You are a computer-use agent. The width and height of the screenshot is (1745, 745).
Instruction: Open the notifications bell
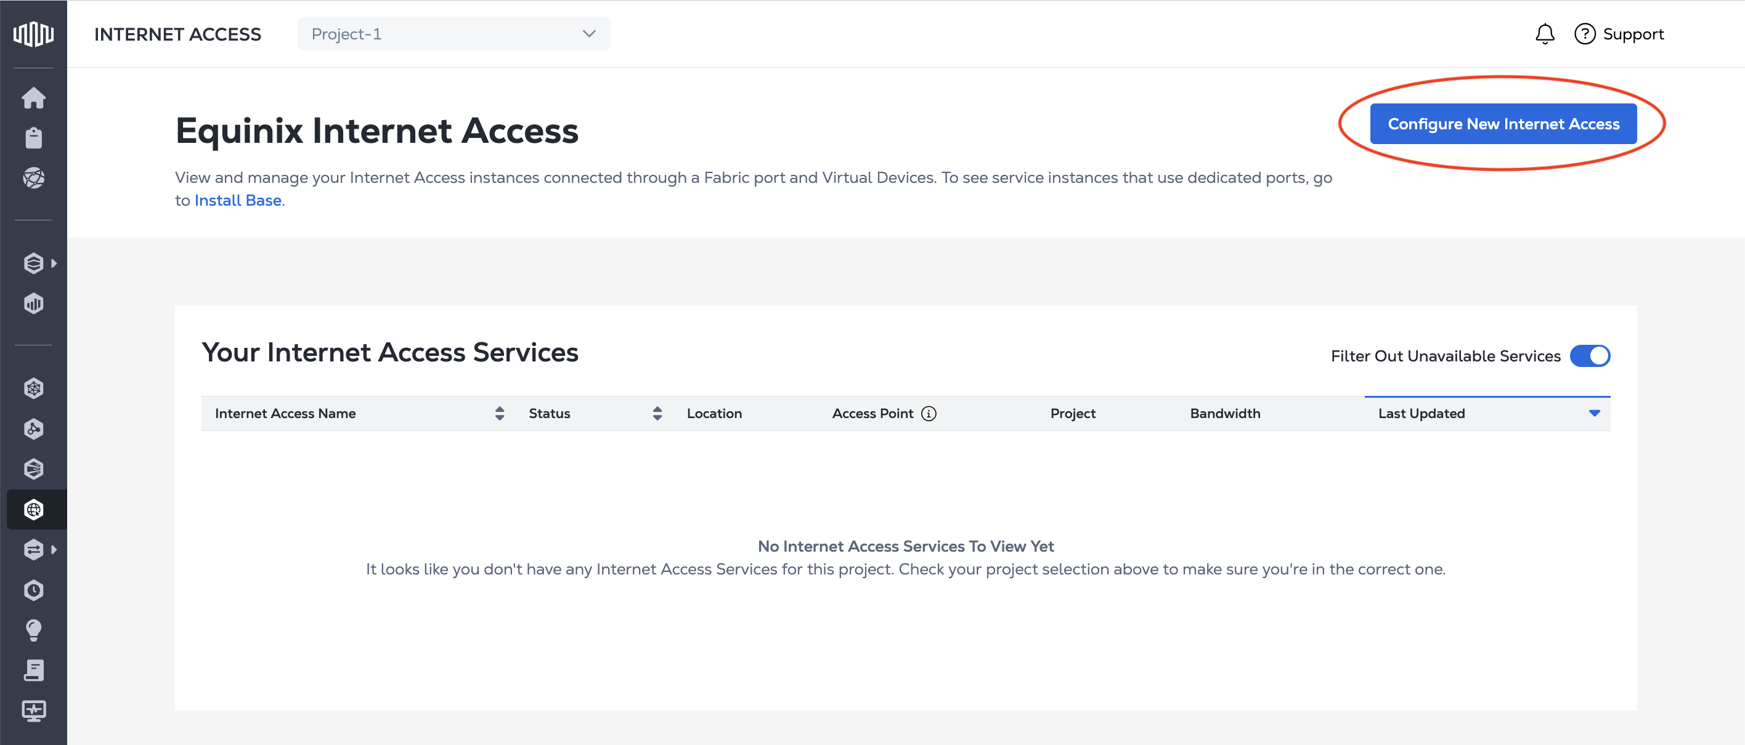pos(1545,34)
